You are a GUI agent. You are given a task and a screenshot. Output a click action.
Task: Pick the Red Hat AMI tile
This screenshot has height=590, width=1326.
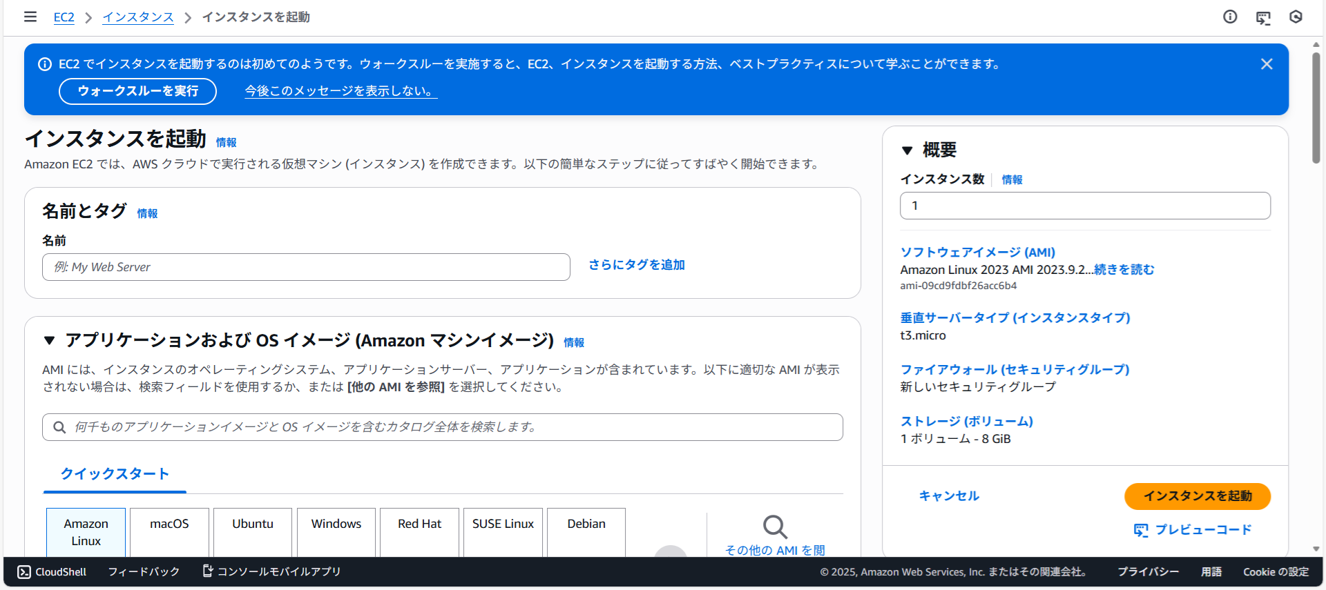[x=419, y=531]
